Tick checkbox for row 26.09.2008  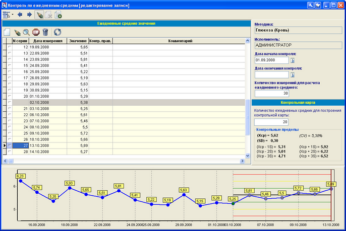[9, 78]
